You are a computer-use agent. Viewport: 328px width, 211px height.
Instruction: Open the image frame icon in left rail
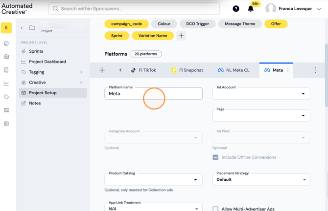click(x=6, y=110)
